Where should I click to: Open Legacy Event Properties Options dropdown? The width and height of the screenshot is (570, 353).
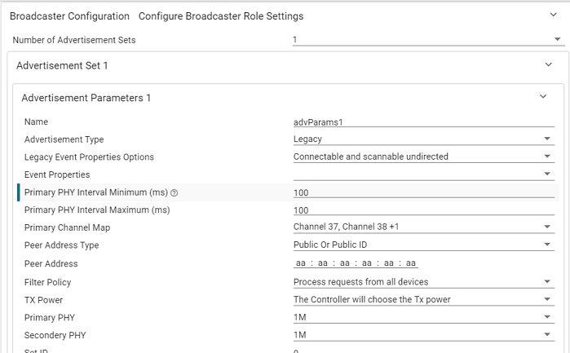[x=422, y=157]
